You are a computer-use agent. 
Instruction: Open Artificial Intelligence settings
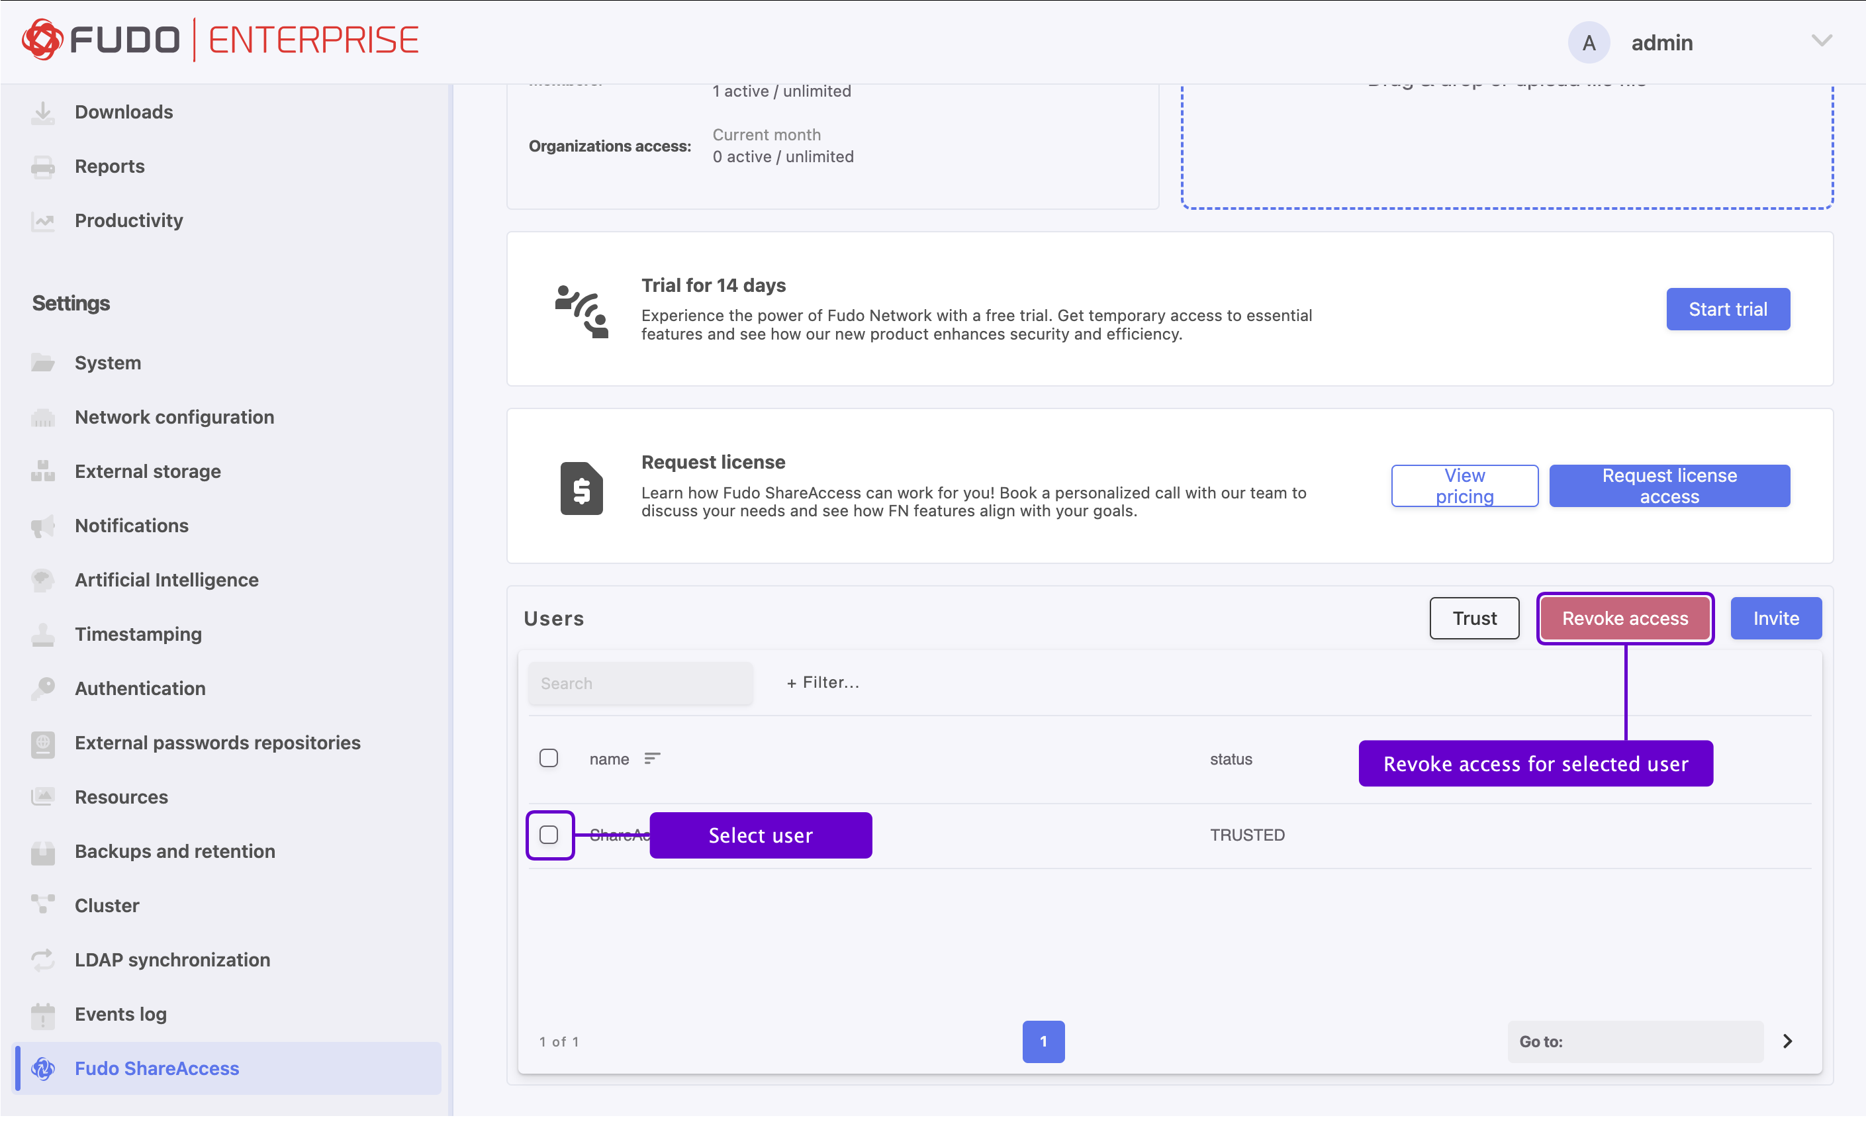coord(167,580)
